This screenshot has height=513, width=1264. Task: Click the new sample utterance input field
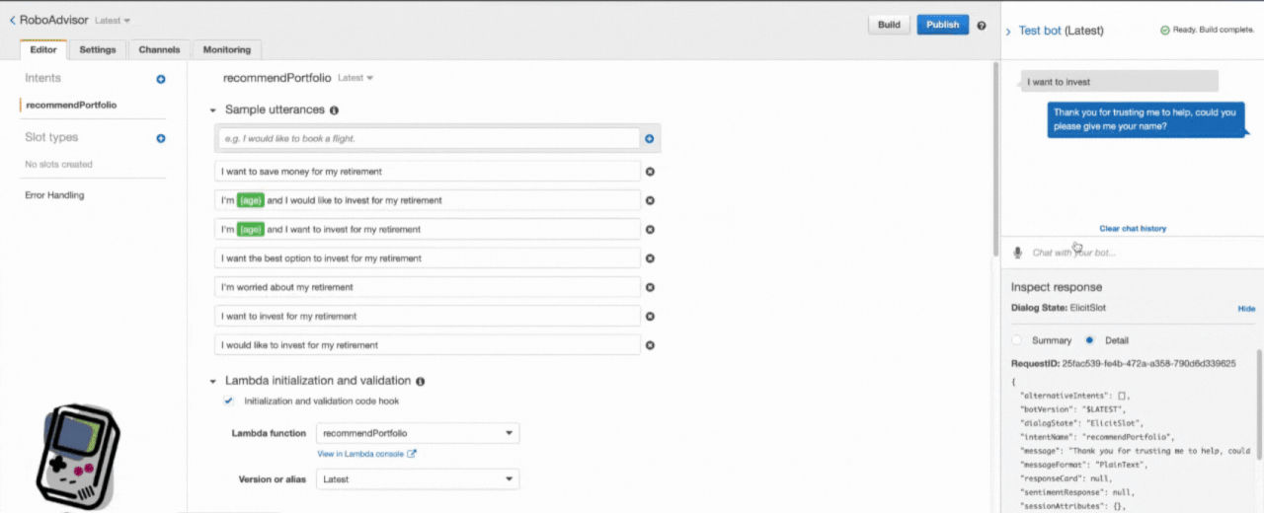coord(428,139)
